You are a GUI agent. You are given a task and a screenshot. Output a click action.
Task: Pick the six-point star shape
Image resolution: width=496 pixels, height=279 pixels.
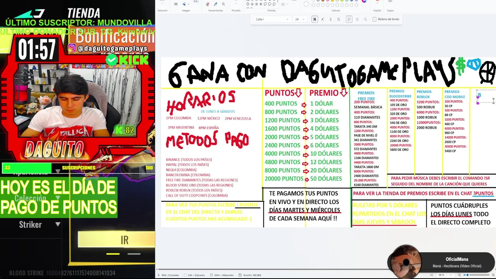point(261,4)
